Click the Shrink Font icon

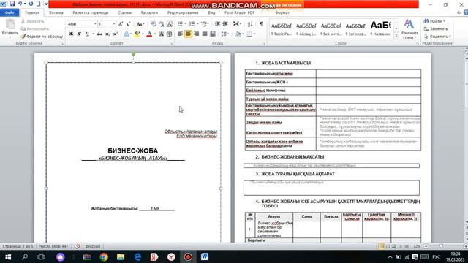[128, 24]
